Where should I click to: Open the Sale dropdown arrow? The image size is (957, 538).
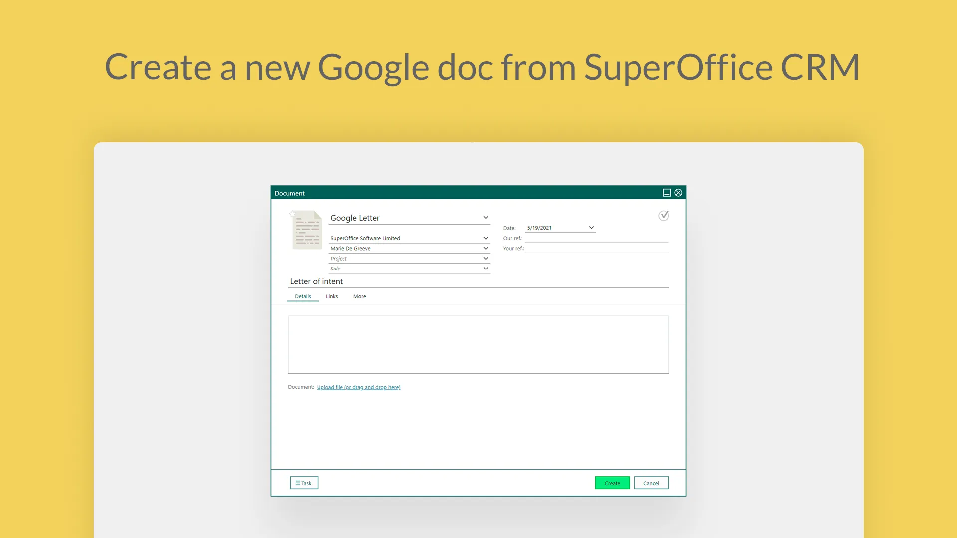tap(485, 269)
